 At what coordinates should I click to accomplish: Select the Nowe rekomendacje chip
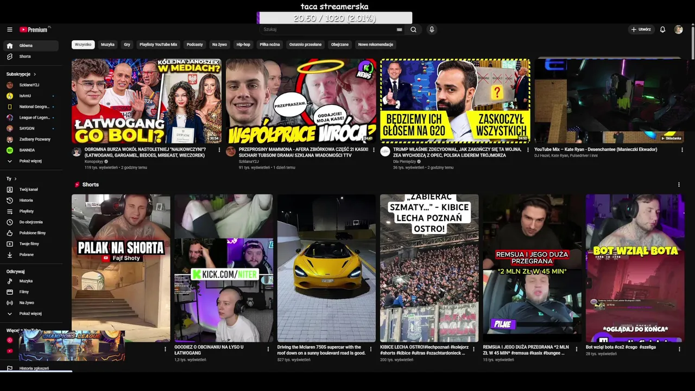click(x=375, y=45)
